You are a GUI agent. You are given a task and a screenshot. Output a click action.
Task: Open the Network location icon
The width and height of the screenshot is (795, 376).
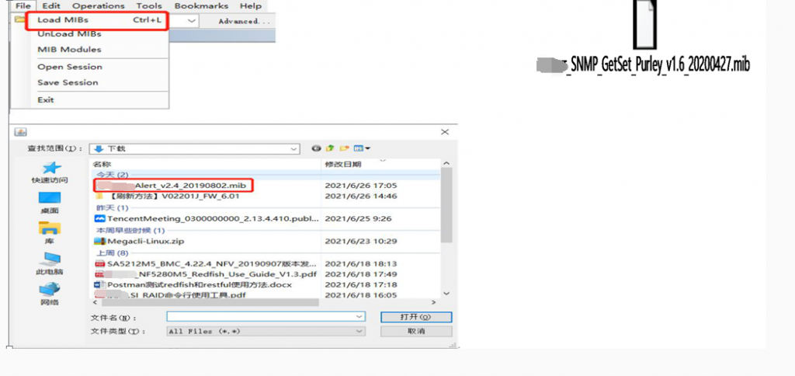click(50, 290)
